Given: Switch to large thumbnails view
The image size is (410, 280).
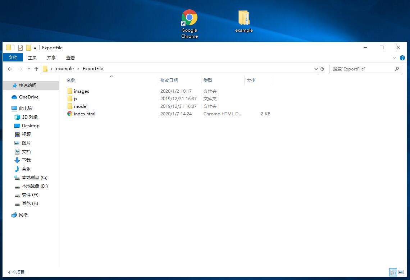Looking at the screenshot, I should (401, 272).
